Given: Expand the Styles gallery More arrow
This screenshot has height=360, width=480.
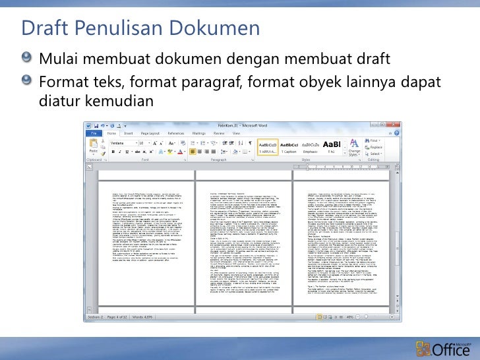Looking at the screenshot, I should click(x=345, y=153).
